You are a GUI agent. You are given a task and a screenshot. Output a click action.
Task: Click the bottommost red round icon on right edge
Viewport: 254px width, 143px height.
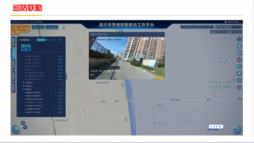(x=239, y=87)
